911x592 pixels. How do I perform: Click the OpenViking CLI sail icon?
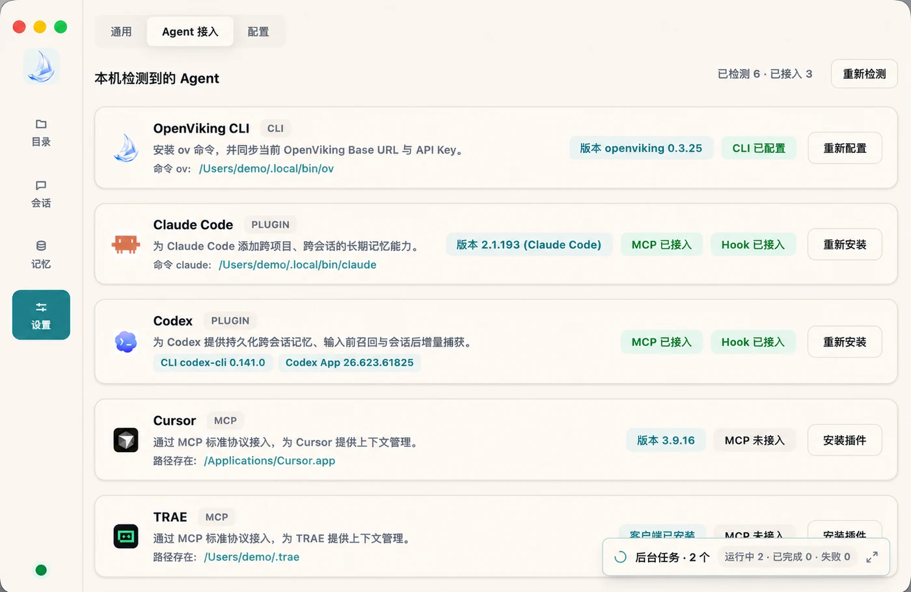click(x=126, y=148)
